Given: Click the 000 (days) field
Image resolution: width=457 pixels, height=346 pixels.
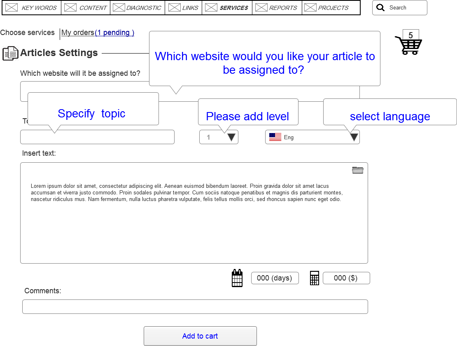Looking at the screenshot, I should tap(275, 278).
